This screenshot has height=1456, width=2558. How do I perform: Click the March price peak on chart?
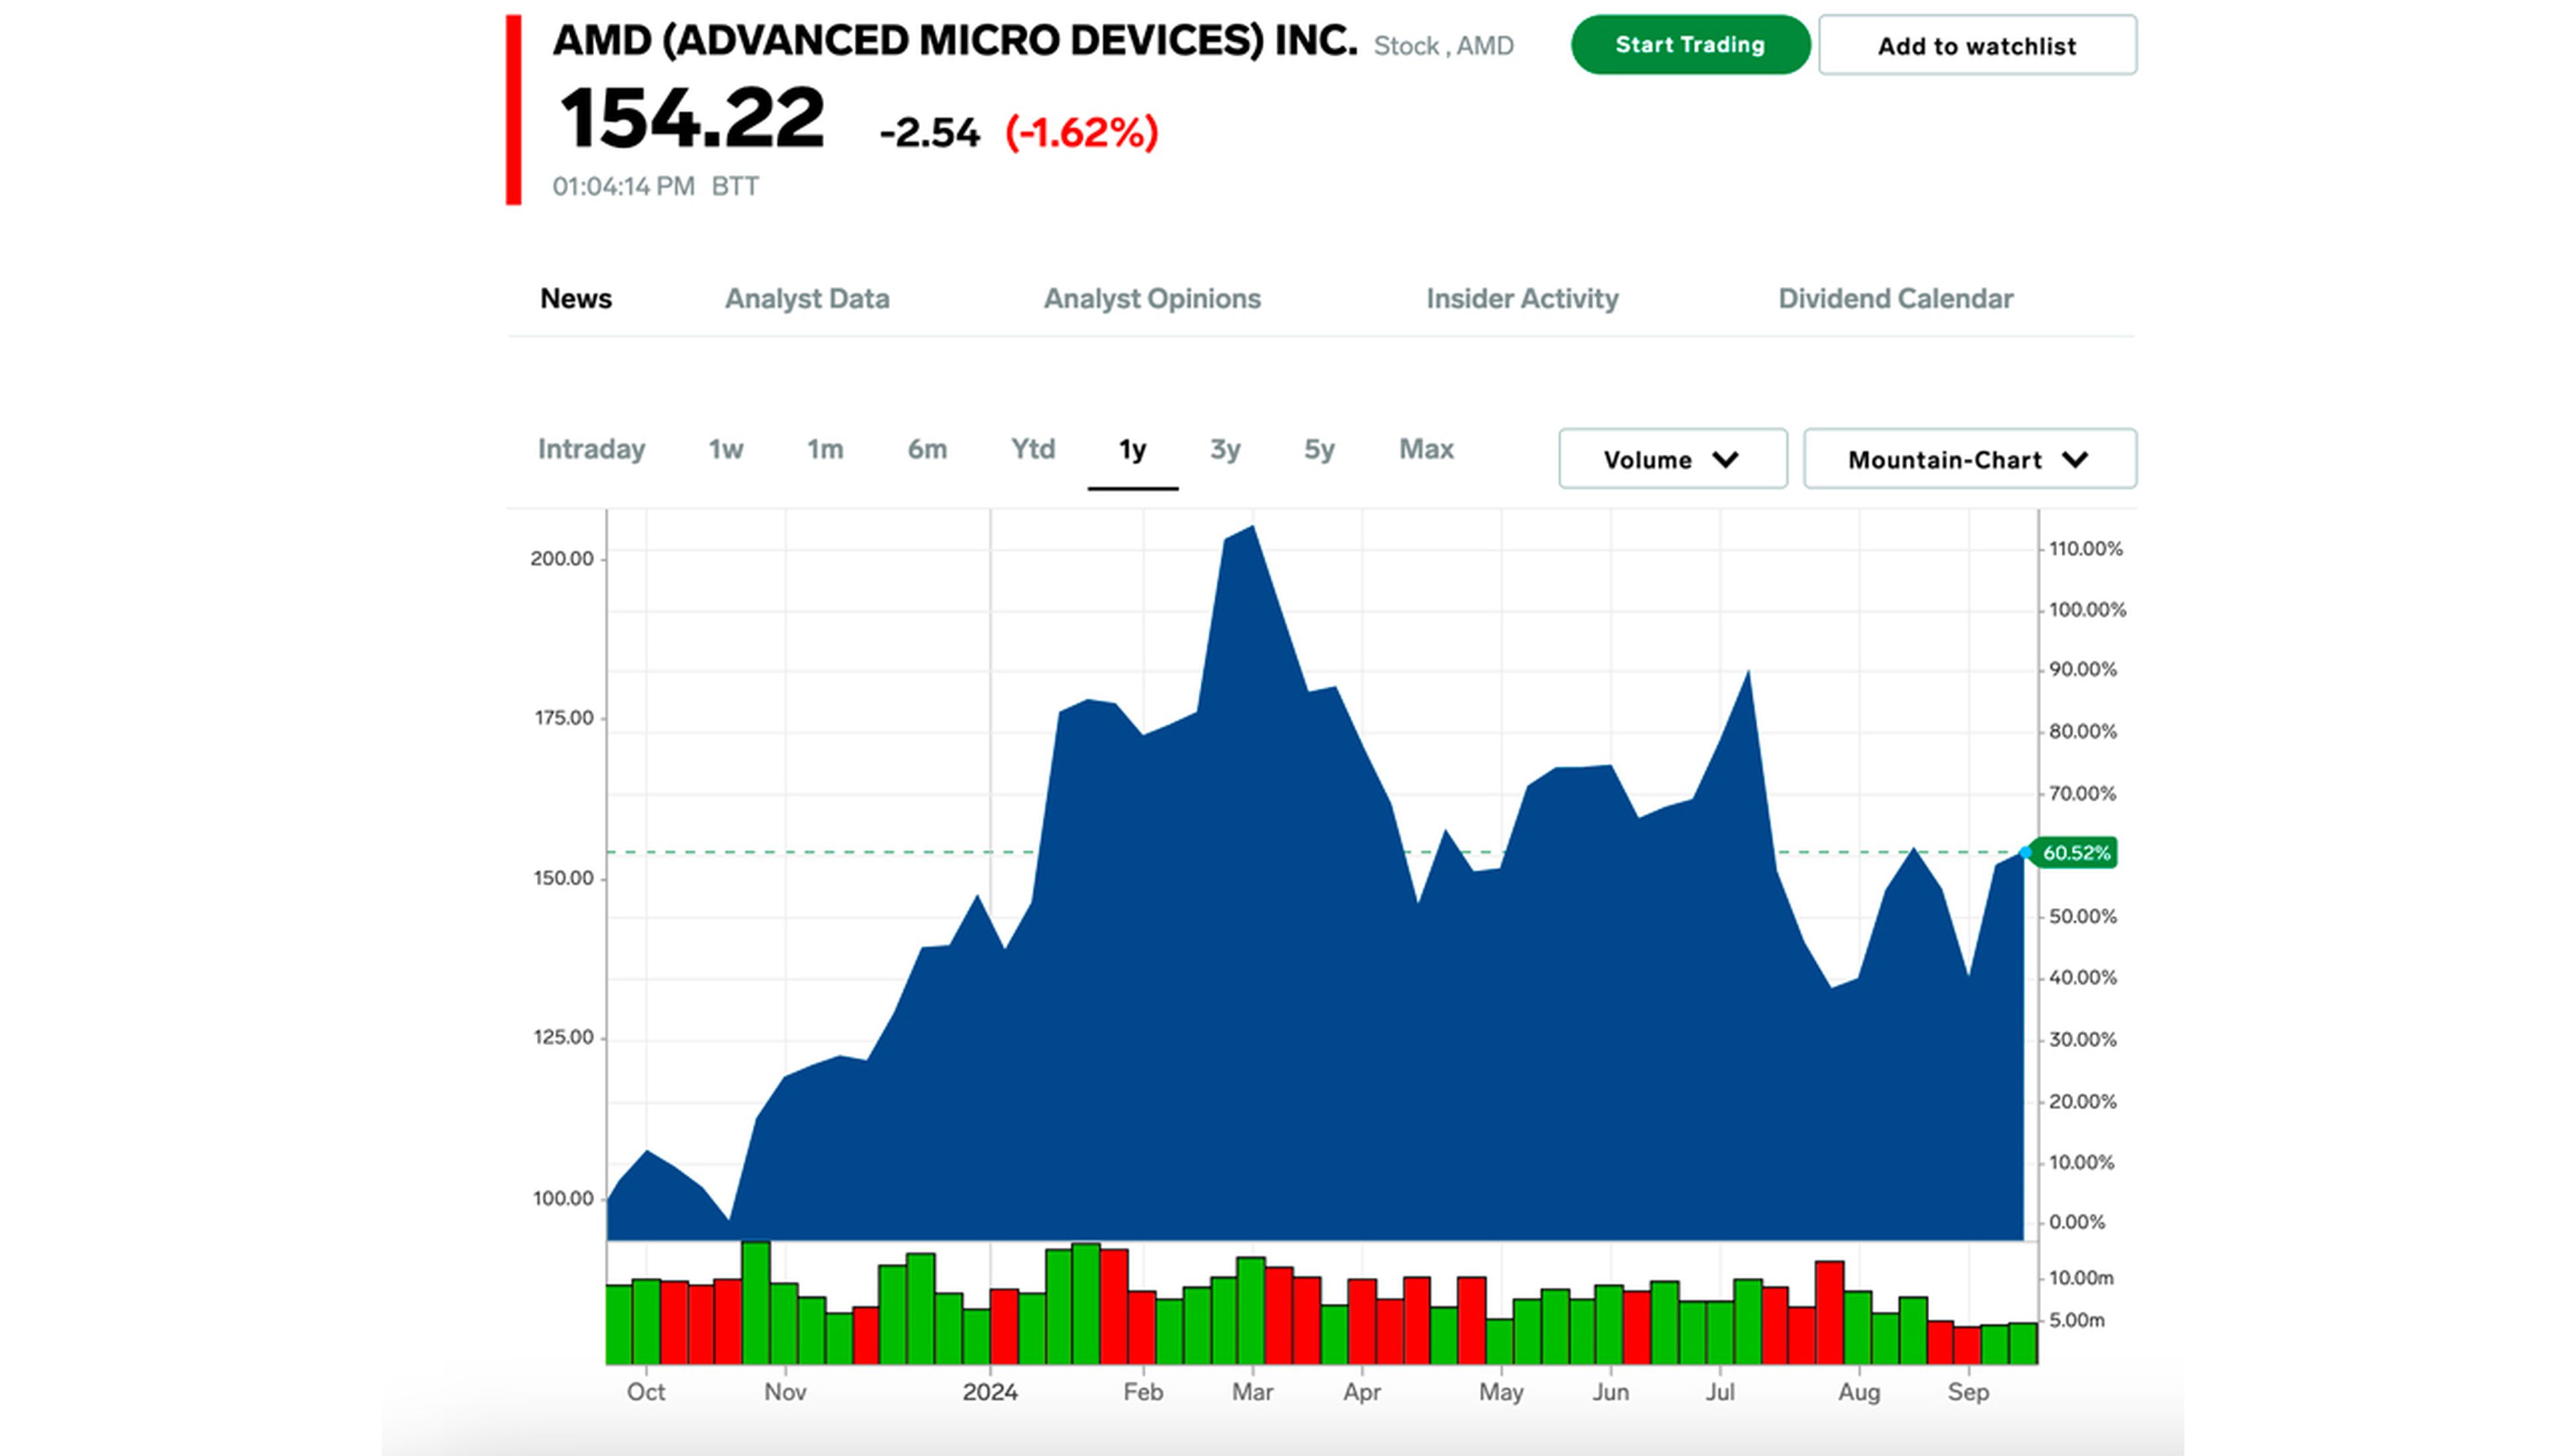click(x=1252, y=527)
